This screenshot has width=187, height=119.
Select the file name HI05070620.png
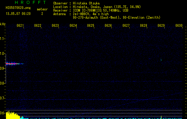pos(18,8)
